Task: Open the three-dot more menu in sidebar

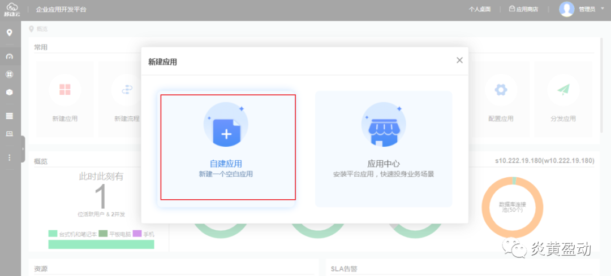Action: coord(9,157)
